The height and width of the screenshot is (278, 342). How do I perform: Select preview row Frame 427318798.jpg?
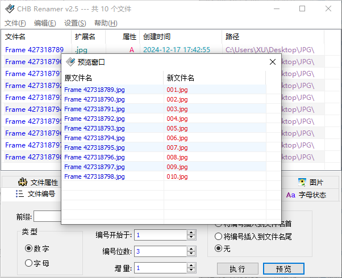click(x=94, y=176)
